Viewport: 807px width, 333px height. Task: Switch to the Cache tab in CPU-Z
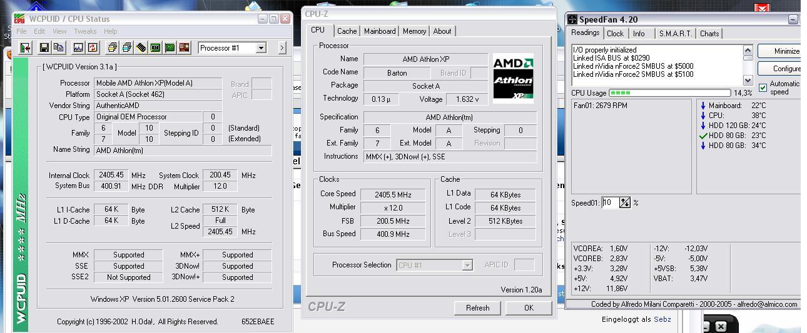point(347,31)
